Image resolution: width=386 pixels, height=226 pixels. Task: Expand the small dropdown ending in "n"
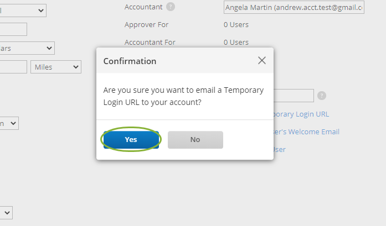(x=9, y=124)
